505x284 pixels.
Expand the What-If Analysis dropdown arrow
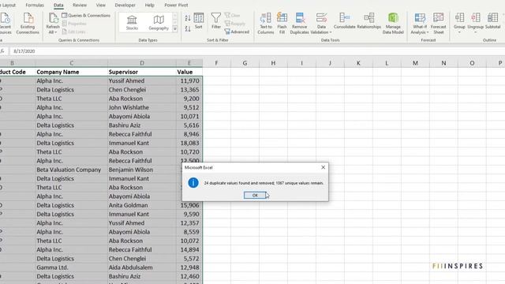pos(428,32)
